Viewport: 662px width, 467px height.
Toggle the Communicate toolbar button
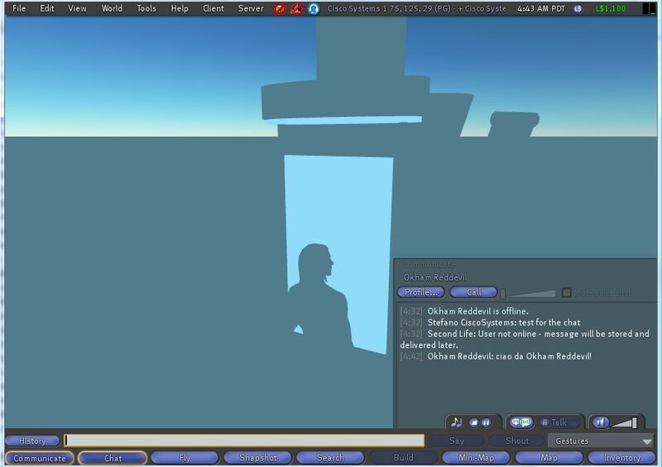[40, 458]
